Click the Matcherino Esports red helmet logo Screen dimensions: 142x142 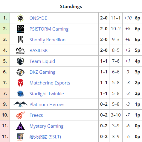tap(20, 83)
